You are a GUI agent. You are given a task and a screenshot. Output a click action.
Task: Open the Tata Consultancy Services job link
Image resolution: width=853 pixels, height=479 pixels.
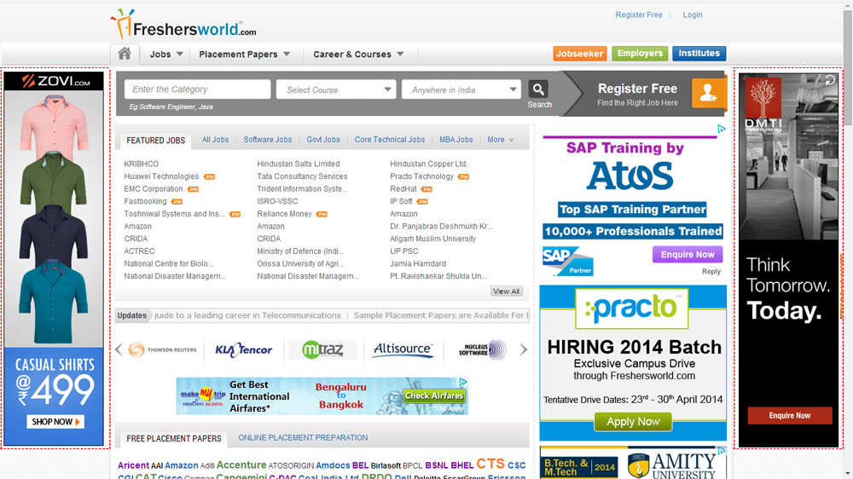(x=302, y=176)
